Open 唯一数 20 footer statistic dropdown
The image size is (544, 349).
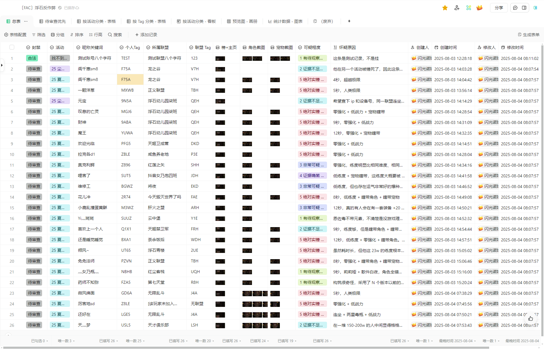205,341
